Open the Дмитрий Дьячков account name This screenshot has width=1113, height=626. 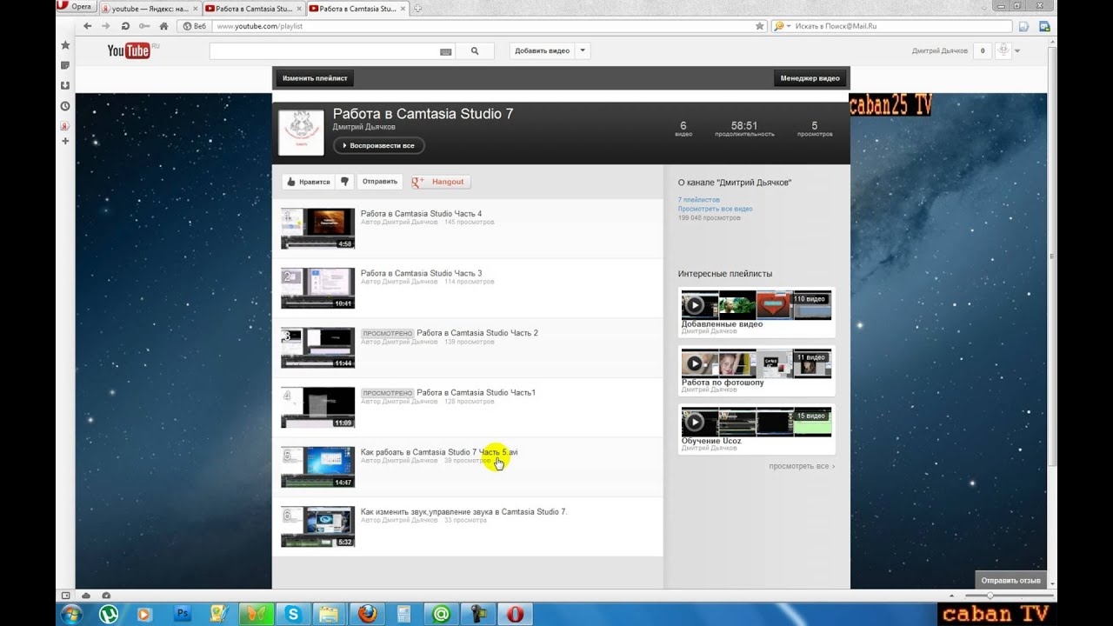939,51
